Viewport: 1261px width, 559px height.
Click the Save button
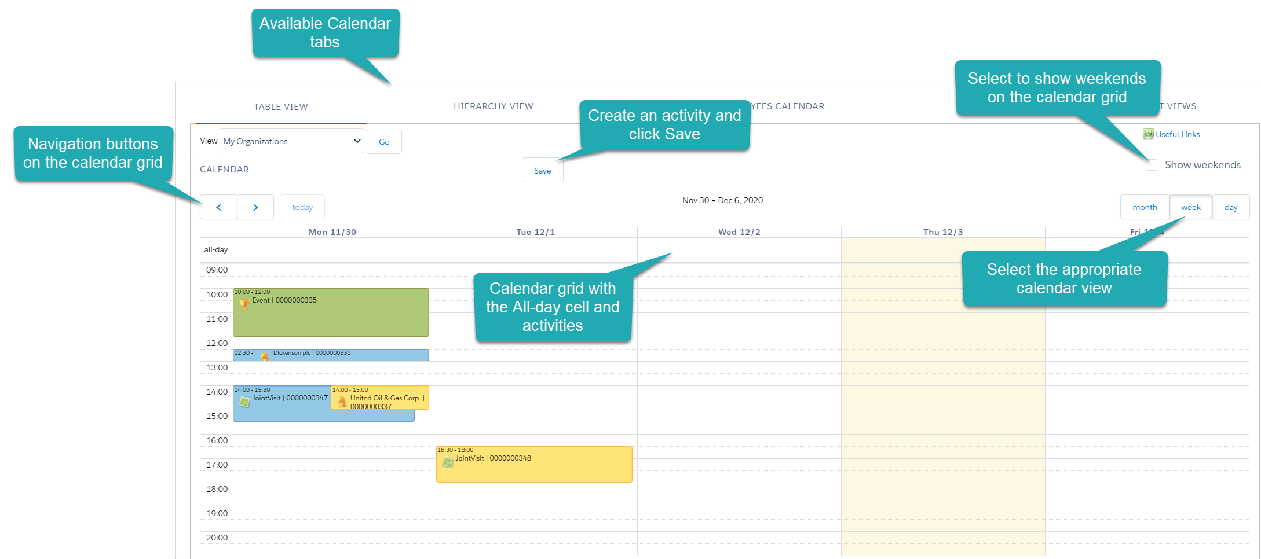tap(542, 170)
